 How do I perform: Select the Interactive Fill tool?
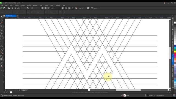pos(1,67)
